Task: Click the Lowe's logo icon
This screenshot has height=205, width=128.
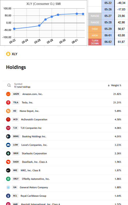Action: [x=8, y=145]
